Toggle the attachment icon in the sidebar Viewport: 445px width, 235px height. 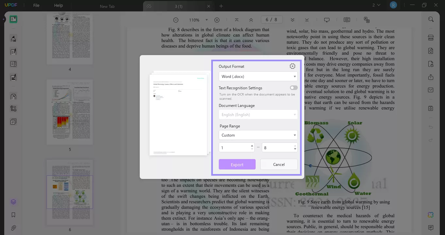pos(13,228)
